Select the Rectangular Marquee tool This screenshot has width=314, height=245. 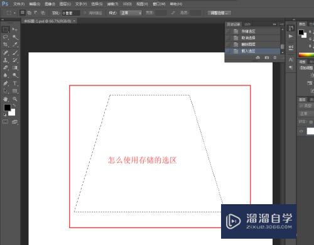[6, 30]
